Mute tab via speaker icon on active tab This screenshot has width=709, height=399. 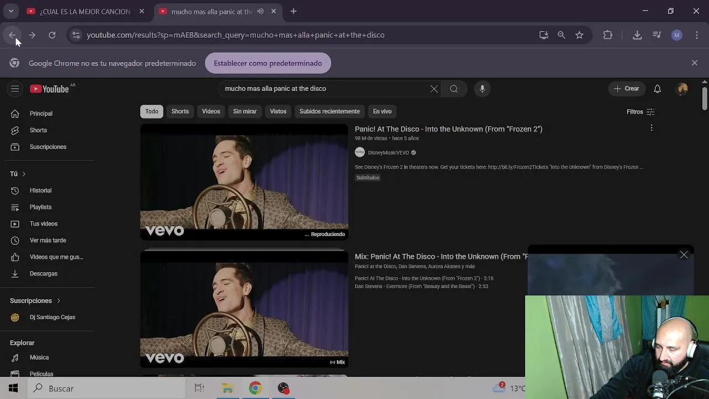click(260, 11)
